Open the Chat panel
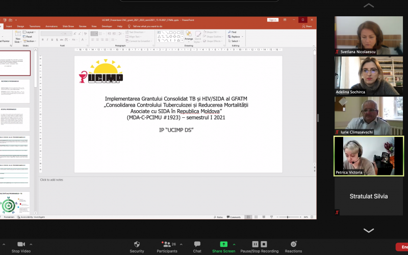 pos(197,244)
